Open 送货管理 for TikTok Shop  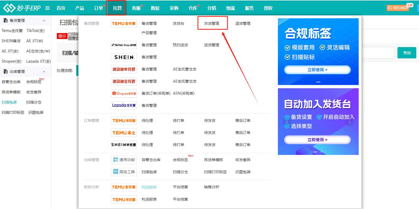[212, 45]
